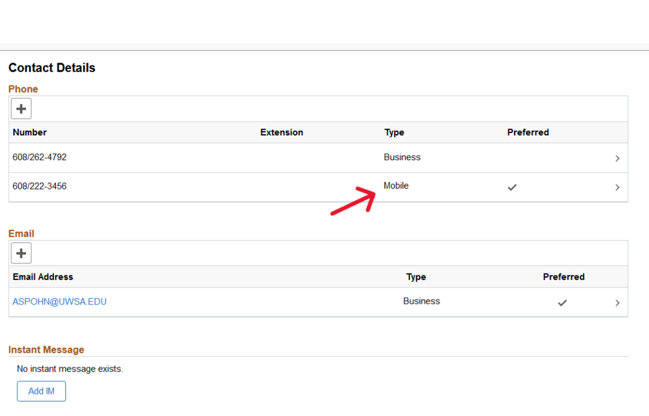This screenshot has width=649, height=416.
Task: Select phone number 608/262-4792
Action: (x=39, y=157)
